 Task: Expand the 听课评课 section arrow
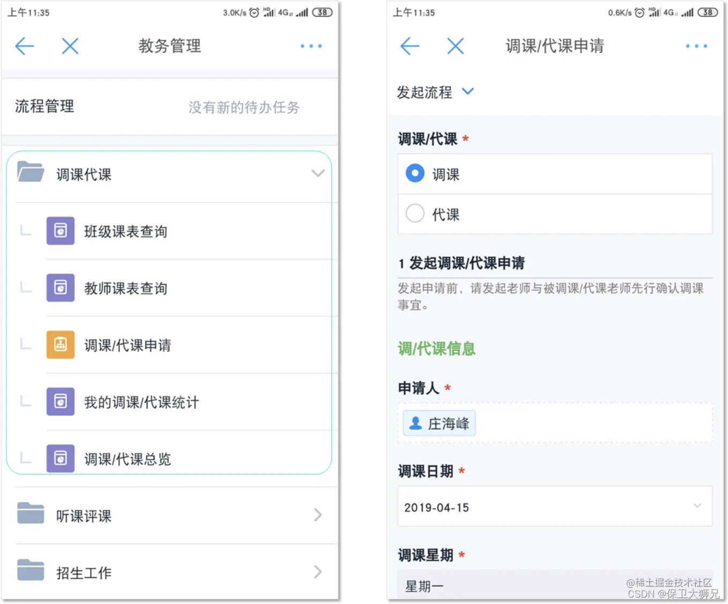pos(317,514)
